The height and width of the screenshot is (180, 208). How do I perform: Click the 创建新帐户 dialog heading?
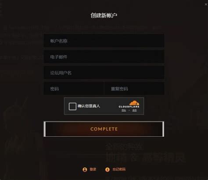click(x=104, y=15)
